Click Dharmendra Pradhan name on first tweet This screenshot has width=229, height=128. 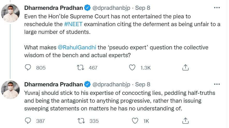click(54, 8)
